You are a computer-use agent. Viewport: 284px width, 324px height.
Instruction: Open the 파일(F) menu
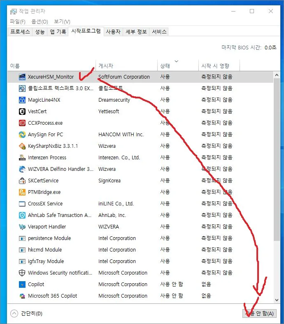click(x=17, y=21)
